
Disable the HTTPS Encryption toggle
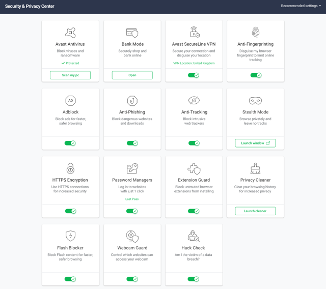[x=70, y=211]
